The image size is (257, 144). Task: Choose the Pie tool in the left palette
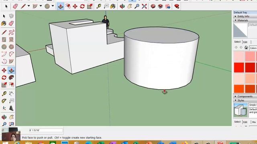[11, 61]
